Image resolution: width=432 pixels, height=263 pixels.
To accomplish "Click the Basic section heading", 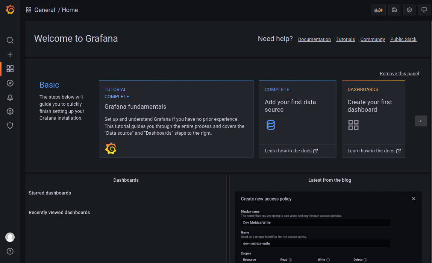I will (49, 85).
